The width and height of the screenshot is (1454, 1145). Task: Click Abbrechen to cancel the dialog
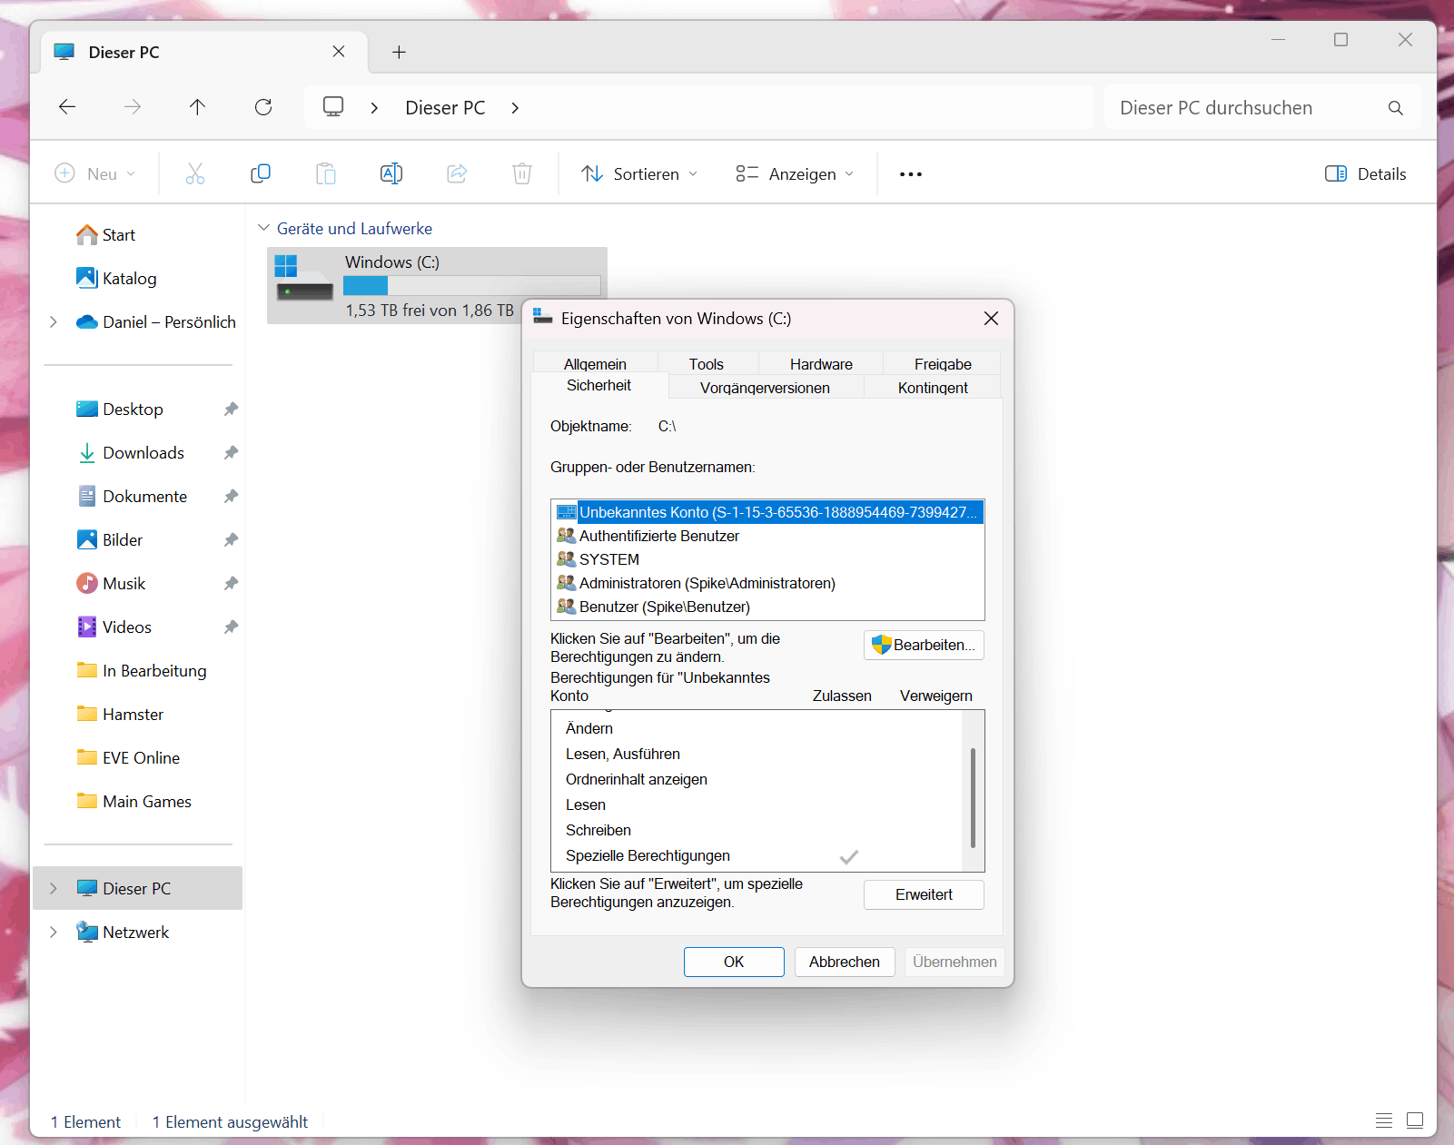click(845, 962)
